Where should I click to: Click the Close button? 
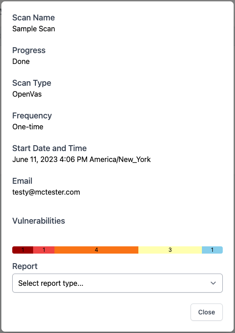pyautogui.click(x=206, y=312)
